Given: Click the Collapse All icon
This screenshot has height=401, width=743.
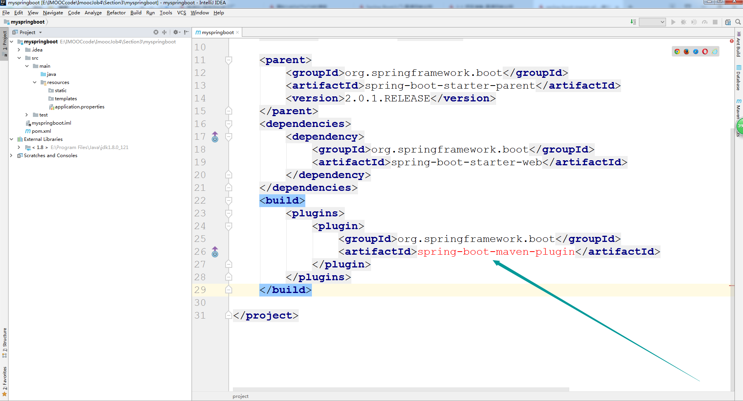Looking at the screenshot, I should 164,32.
